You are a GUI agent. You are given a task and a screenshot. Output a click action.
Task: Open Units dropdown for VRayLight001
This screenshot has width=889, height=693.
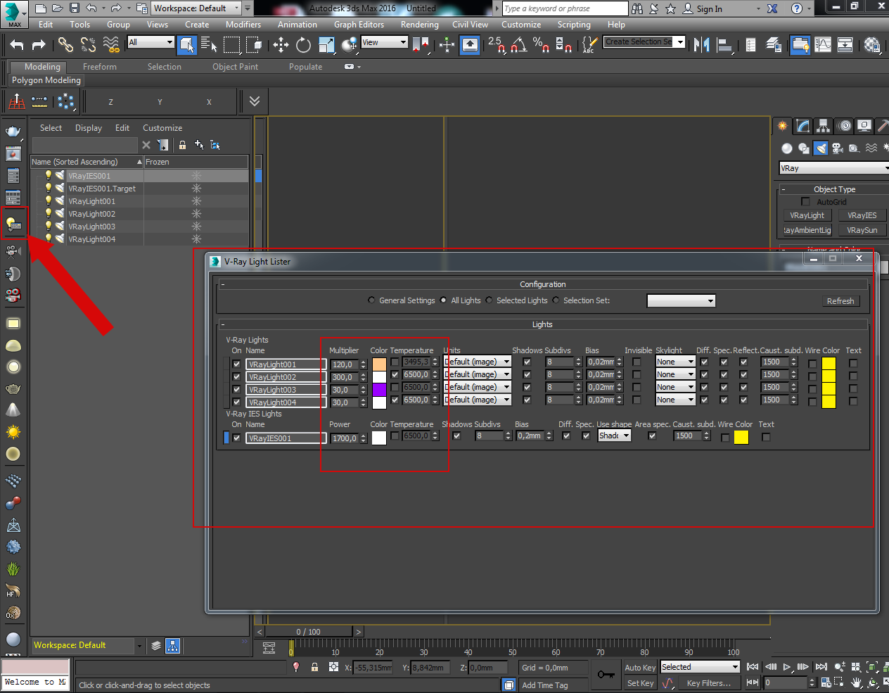[x=478, y=362]
